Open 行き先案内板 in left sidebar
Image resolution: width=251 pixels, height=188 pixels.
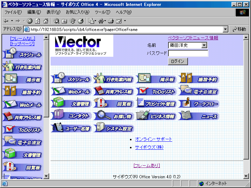(22, 66)
